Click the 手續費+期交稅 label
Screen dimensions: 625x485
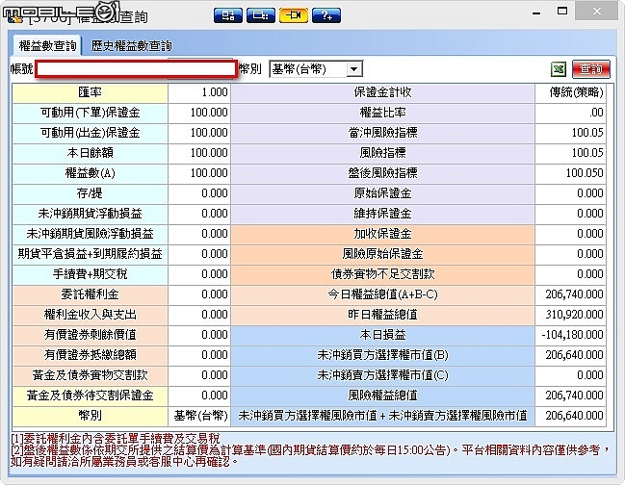[x=91, y=274]
